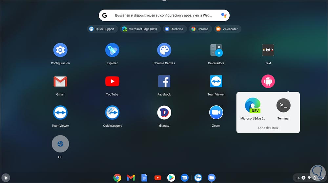Viewport: 328px width, 183px height.
Task: Click the Wi-Fi status icon
Action: (x=309, y=178)
